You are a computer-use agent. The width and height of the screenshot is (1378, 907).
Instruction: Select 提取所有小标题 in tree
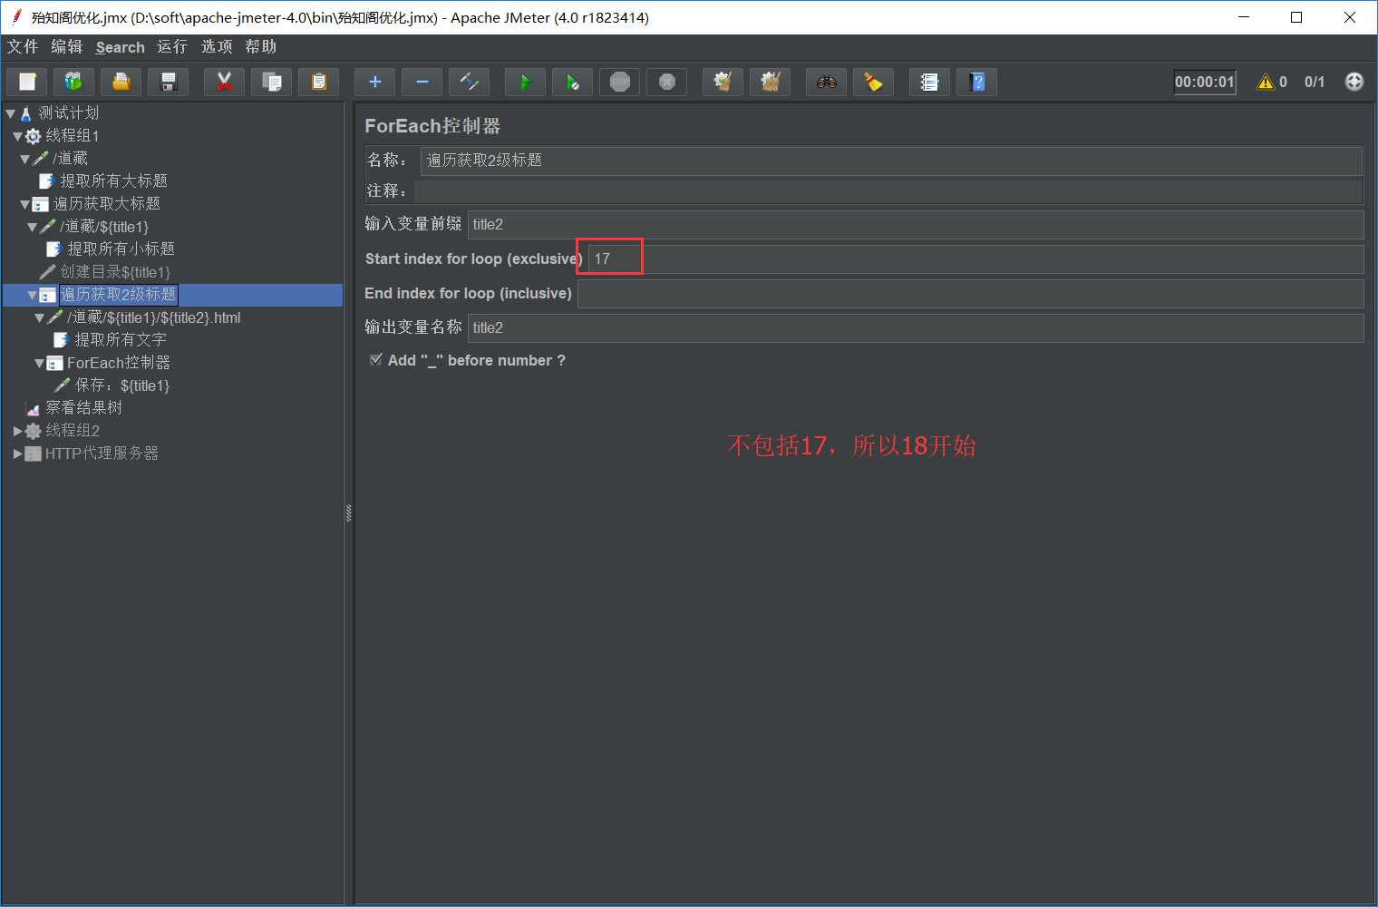coord(121,249)
